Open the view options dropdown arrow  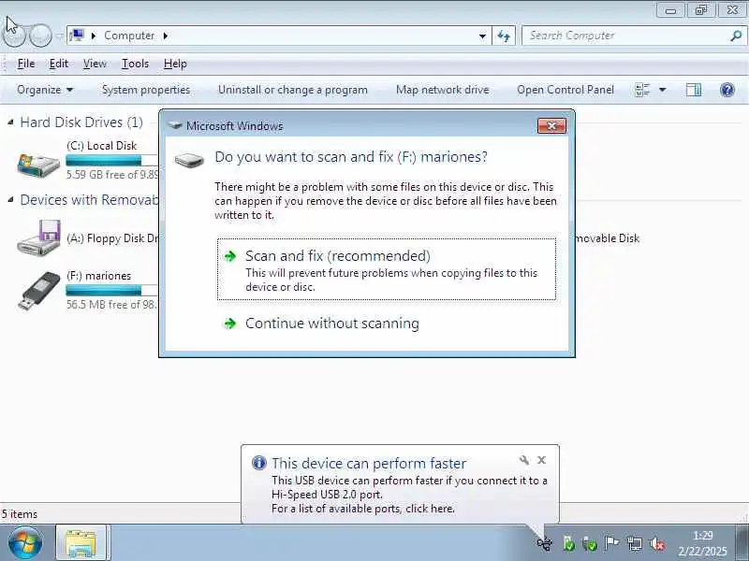coord(663,90)
